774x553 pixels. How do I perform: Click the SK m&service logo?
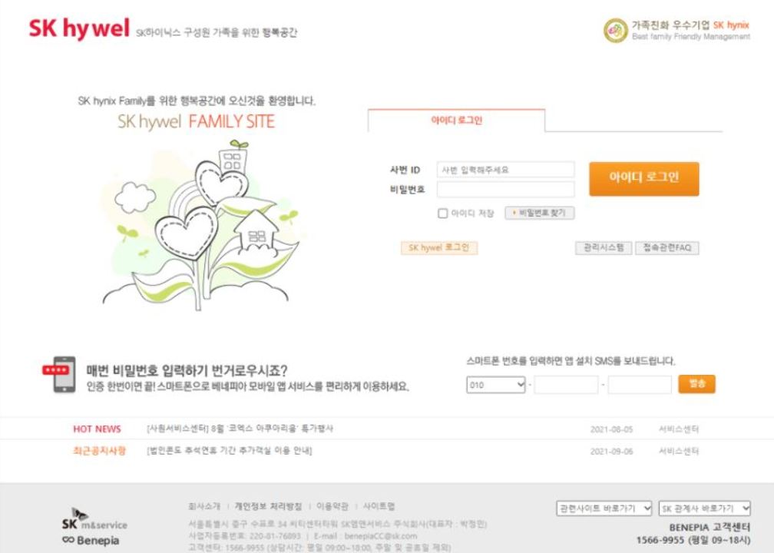coord(94,519)
